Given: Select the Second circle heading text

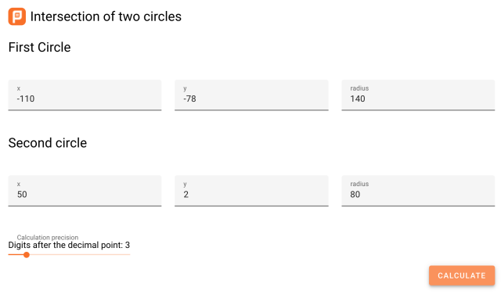Looking at the screenshot, I should pos(47,143).
